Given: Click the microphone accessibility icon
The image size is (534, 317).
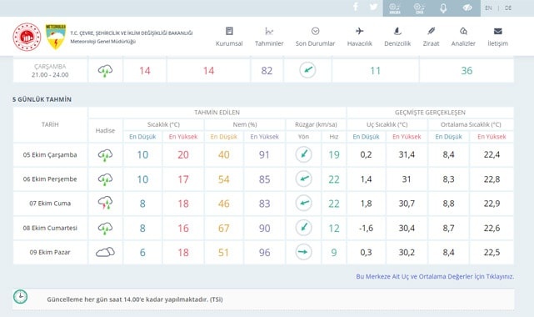Looking at the screenshot, I should tap(443, 8).
